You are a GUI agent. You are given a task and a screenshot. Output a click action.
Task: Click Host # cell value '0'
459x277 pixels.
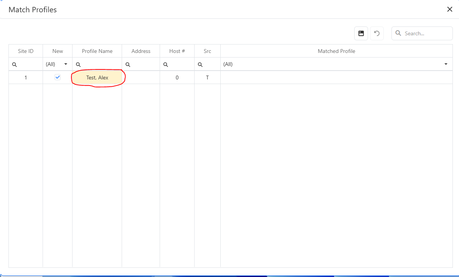(x=177, y=77)
